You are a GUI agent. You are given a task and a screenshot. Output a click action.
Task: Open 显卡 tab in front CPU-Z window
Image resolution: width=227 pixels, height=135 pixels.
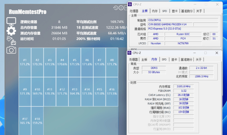point(174,60)
